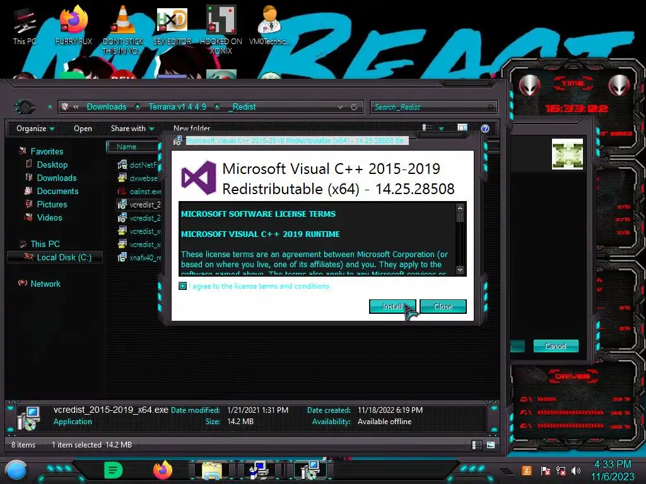Go to Downloads in the address breadcrumb

click(106, 107)
